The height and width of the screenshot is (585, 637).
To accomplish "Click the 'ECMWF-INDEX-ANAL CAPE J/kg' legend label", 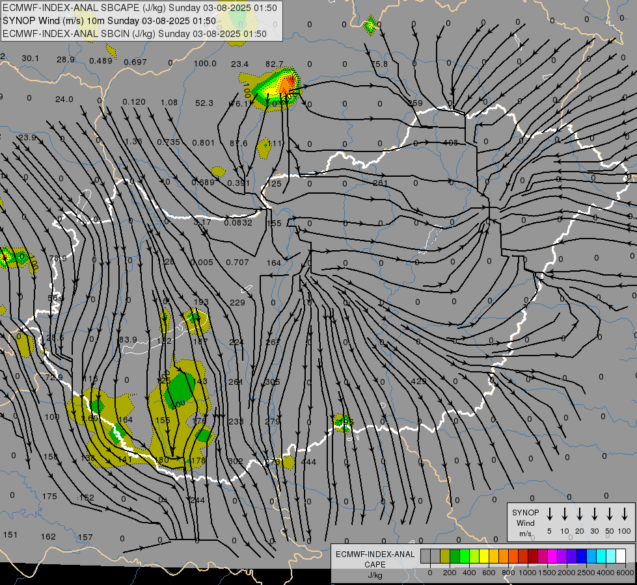I will (375, 564).
